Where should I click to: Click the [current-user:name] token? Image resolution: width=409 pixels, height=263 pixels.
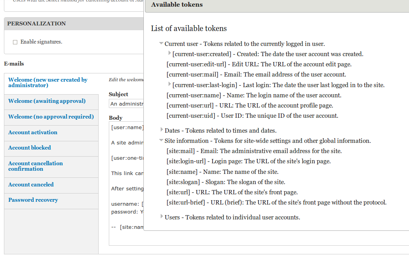[194, 95]
